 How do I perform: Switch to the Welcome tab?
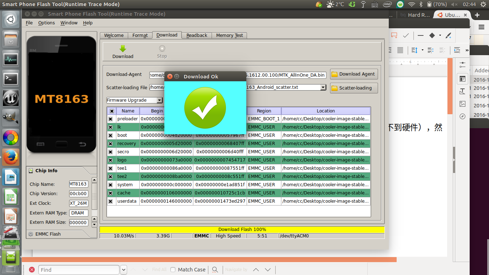pyautogui.click(x=114, y=35)
